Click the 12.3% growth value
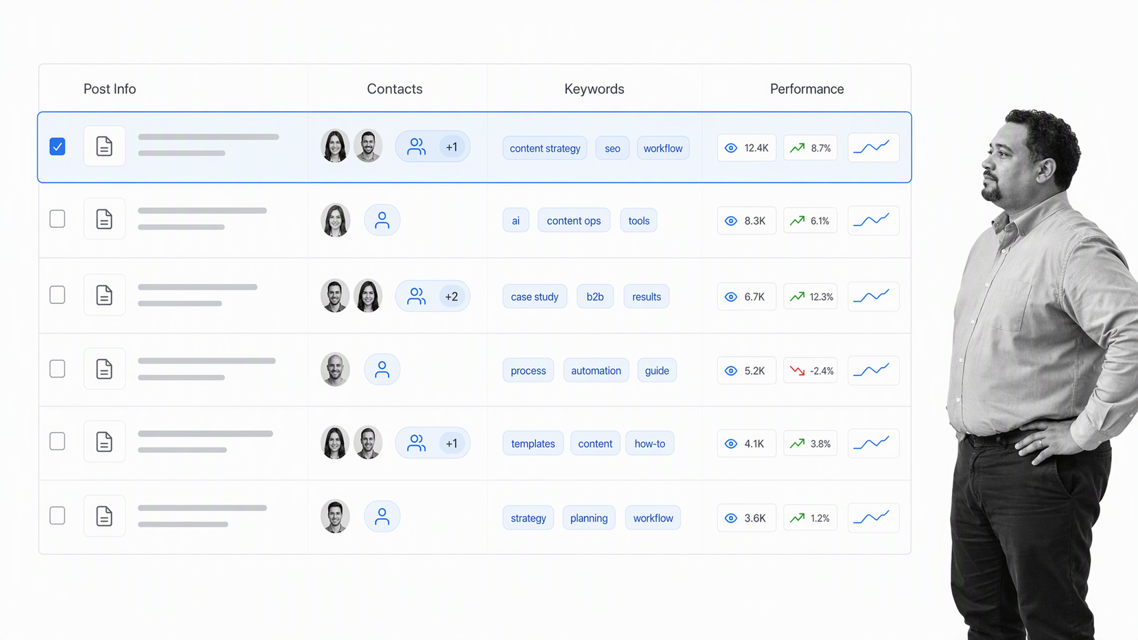This screenshot has height=640, width=1138. [x=821, y=297]
